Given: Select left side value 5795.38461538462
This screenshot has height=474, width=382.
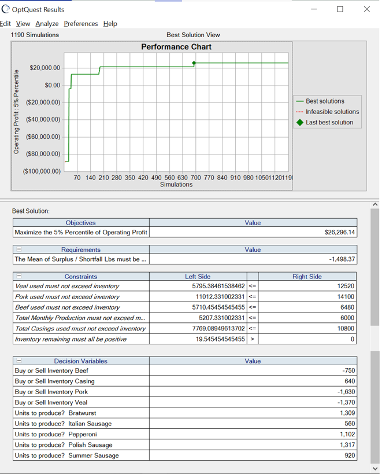Looking at the screenshot, I should click(218, 286).
